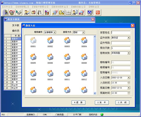Click the 预离时间 time spinner arrows

click(x=129, y=93)
